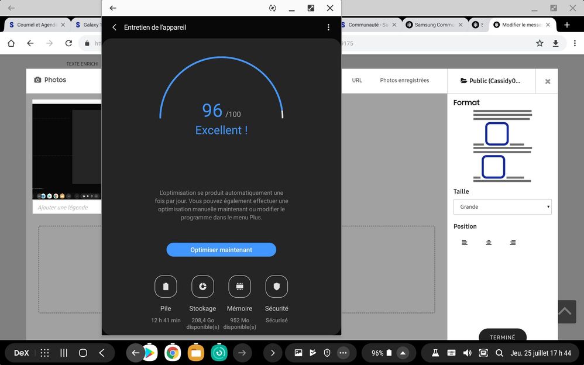Image resolution: width=584 pixels, height=365 pixels.
Task: Switch to Courriel et Agenda browser tab
Action: click(37, 25)
